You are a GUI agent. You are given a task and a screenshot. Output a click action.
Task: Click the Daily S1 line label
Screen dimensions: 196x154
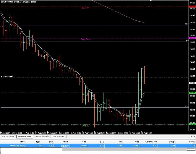[x=85, y=94]
